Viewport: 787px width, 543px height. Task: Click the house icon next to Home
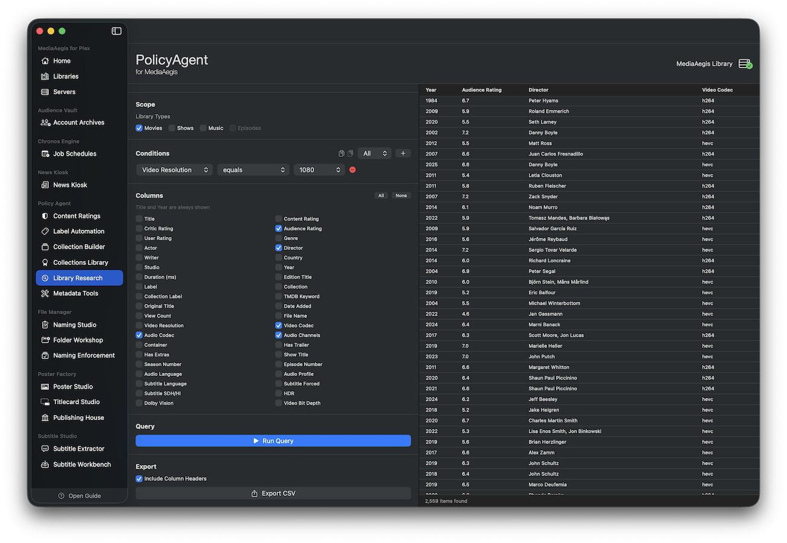45,61
